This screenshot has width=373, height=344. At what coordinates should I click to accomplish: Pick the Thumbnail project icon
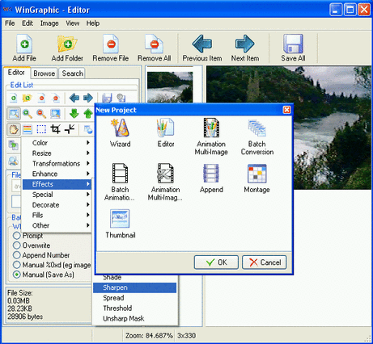click(x=120, y=219)
